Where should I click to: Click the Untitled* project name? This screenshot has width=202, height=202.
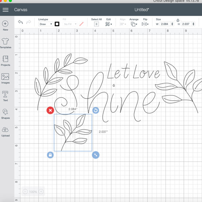142,10
